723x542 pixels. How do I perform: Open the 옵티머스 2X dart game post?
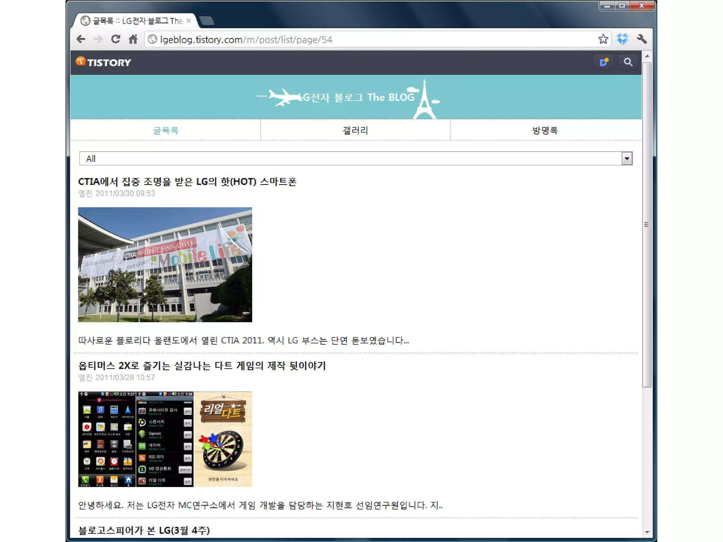tap(202, 366)
